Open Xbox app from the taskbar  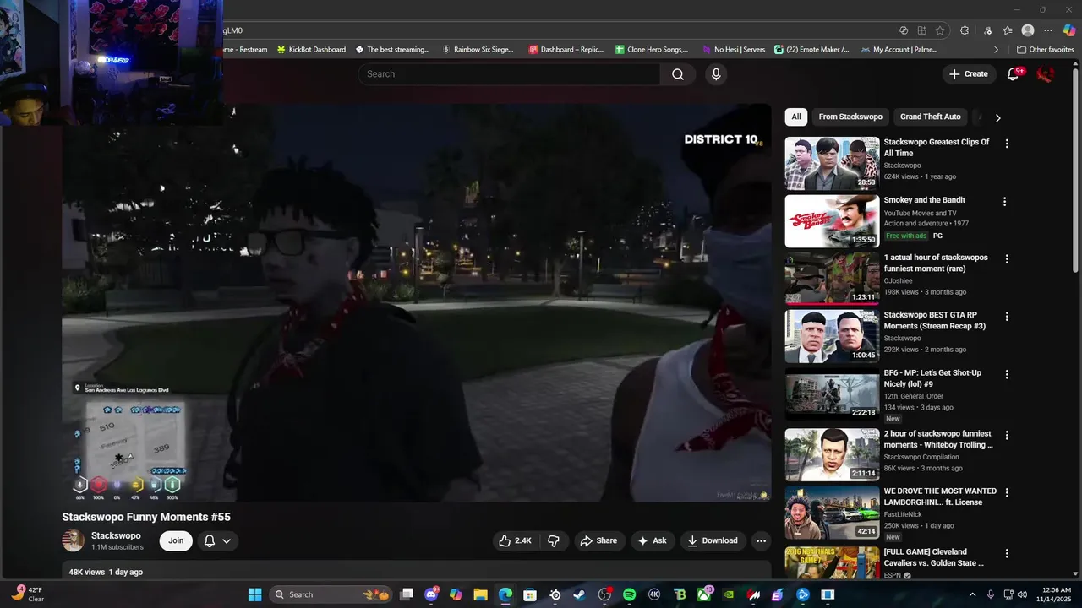point(703,594)
